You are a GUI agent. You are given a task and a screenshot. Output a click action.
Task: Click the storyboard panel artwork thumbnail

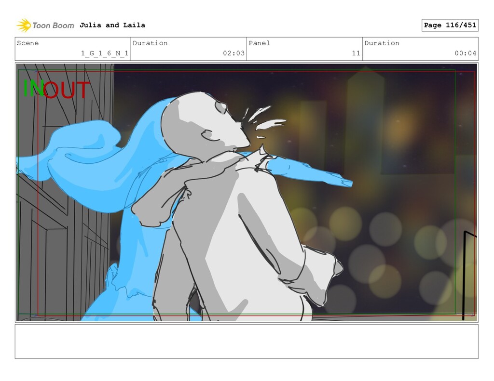[247, 192]
